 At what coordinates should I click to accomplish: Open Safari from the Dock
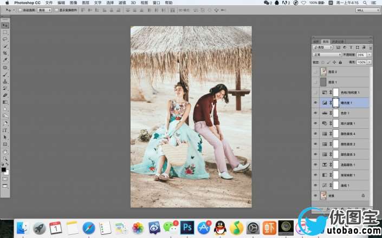tap(89, 228)
